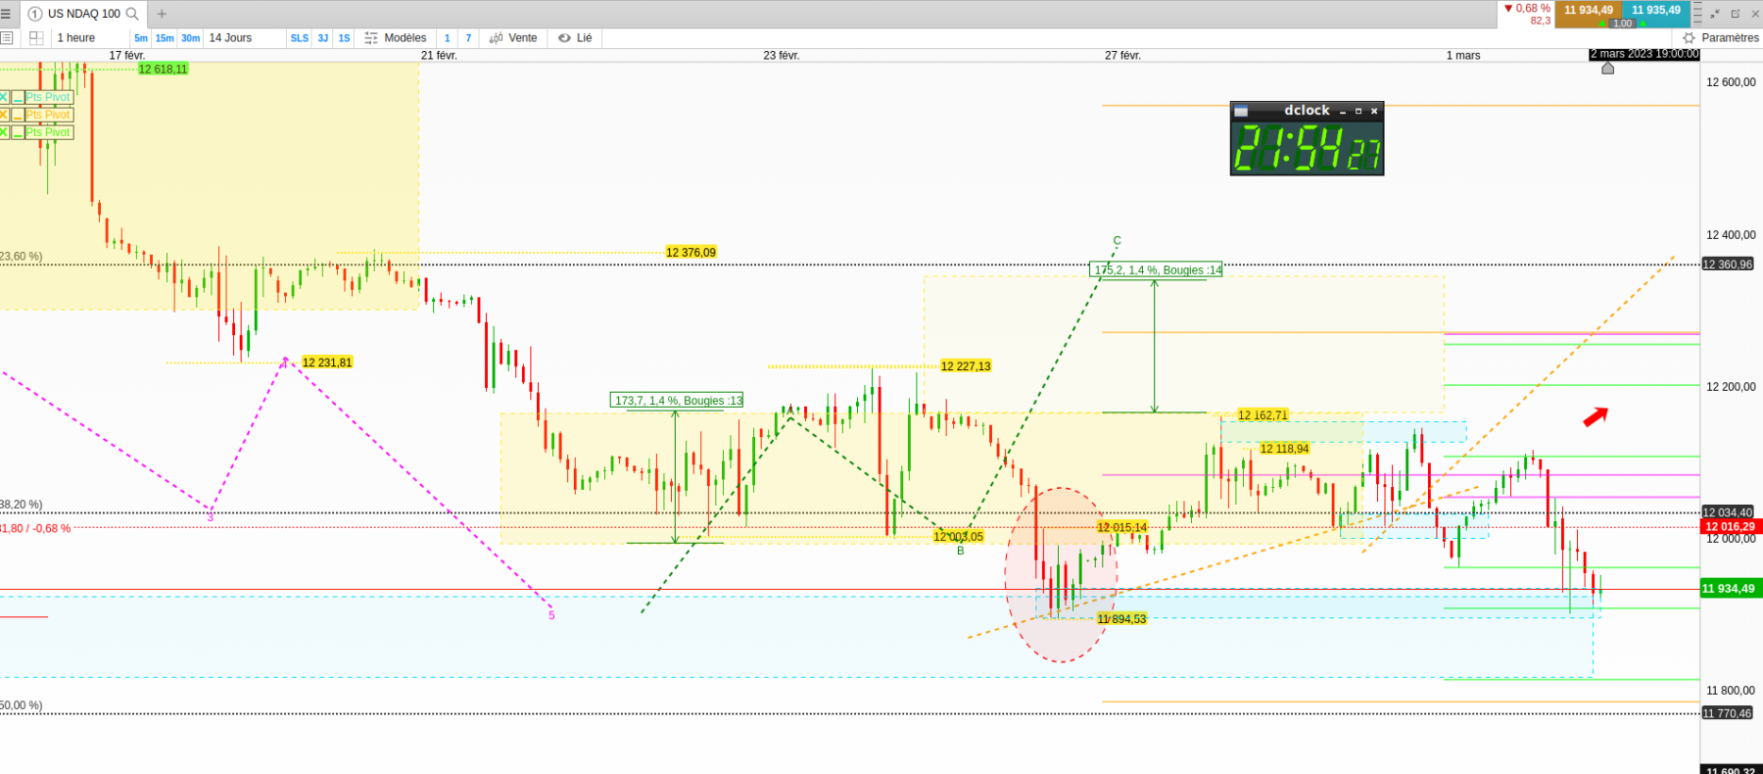Click the 12 360,96 price axis label
The height and width of the screenshot is (774, 1763).
(1728, 265)
